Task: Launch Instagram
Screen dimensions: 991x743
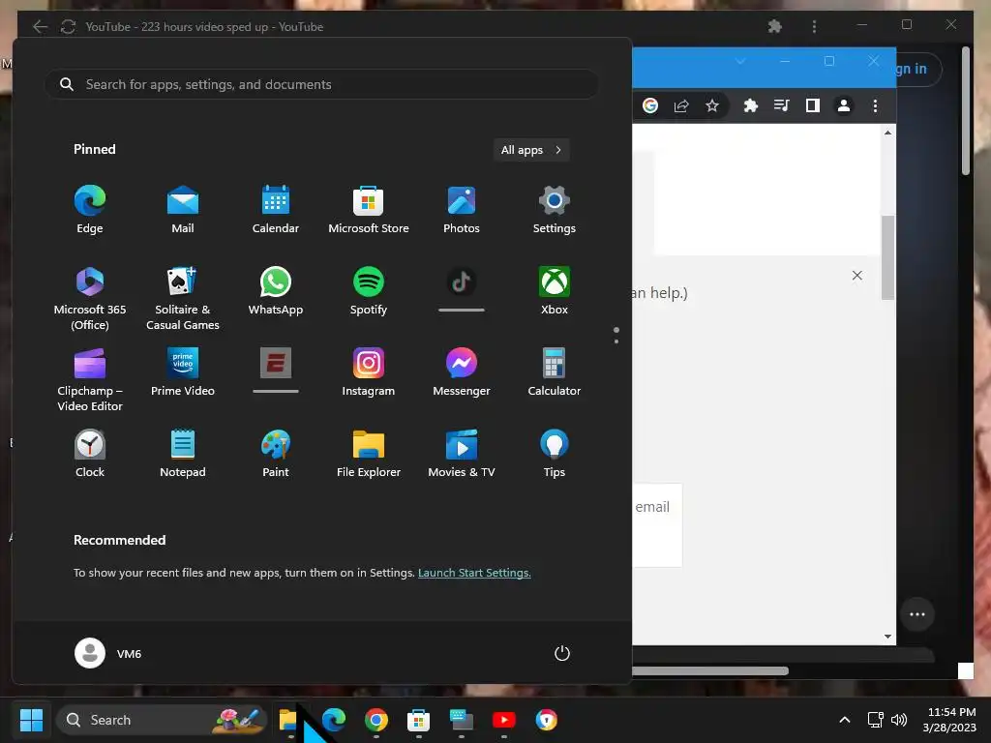Action: click(x=369, y=371)
